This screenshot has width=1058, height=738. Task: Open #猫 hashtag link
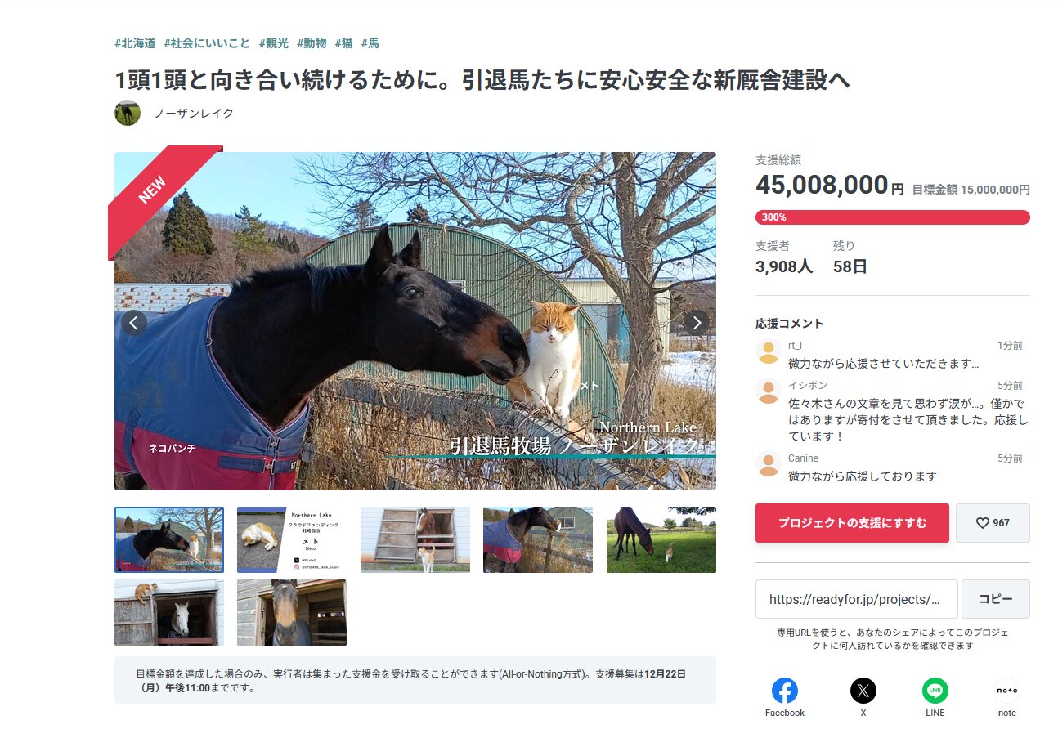pyautogui.click(x=343, y=43)
